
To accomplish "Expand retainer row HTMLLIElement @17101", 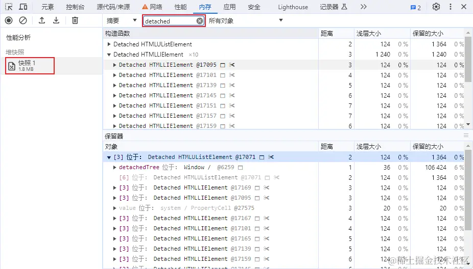I will (114, 229).
